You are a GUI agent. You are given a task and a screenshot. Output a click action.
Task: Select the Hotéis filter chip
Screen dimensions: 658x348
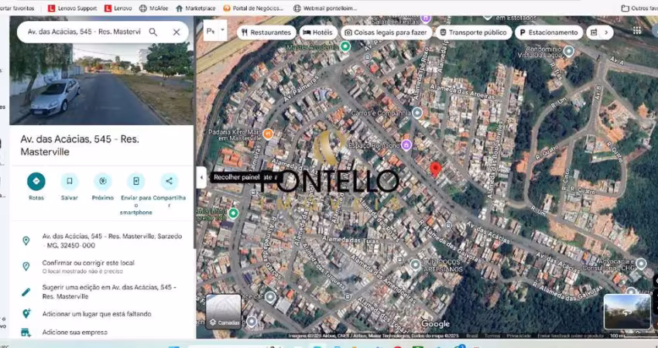point(317,32)
